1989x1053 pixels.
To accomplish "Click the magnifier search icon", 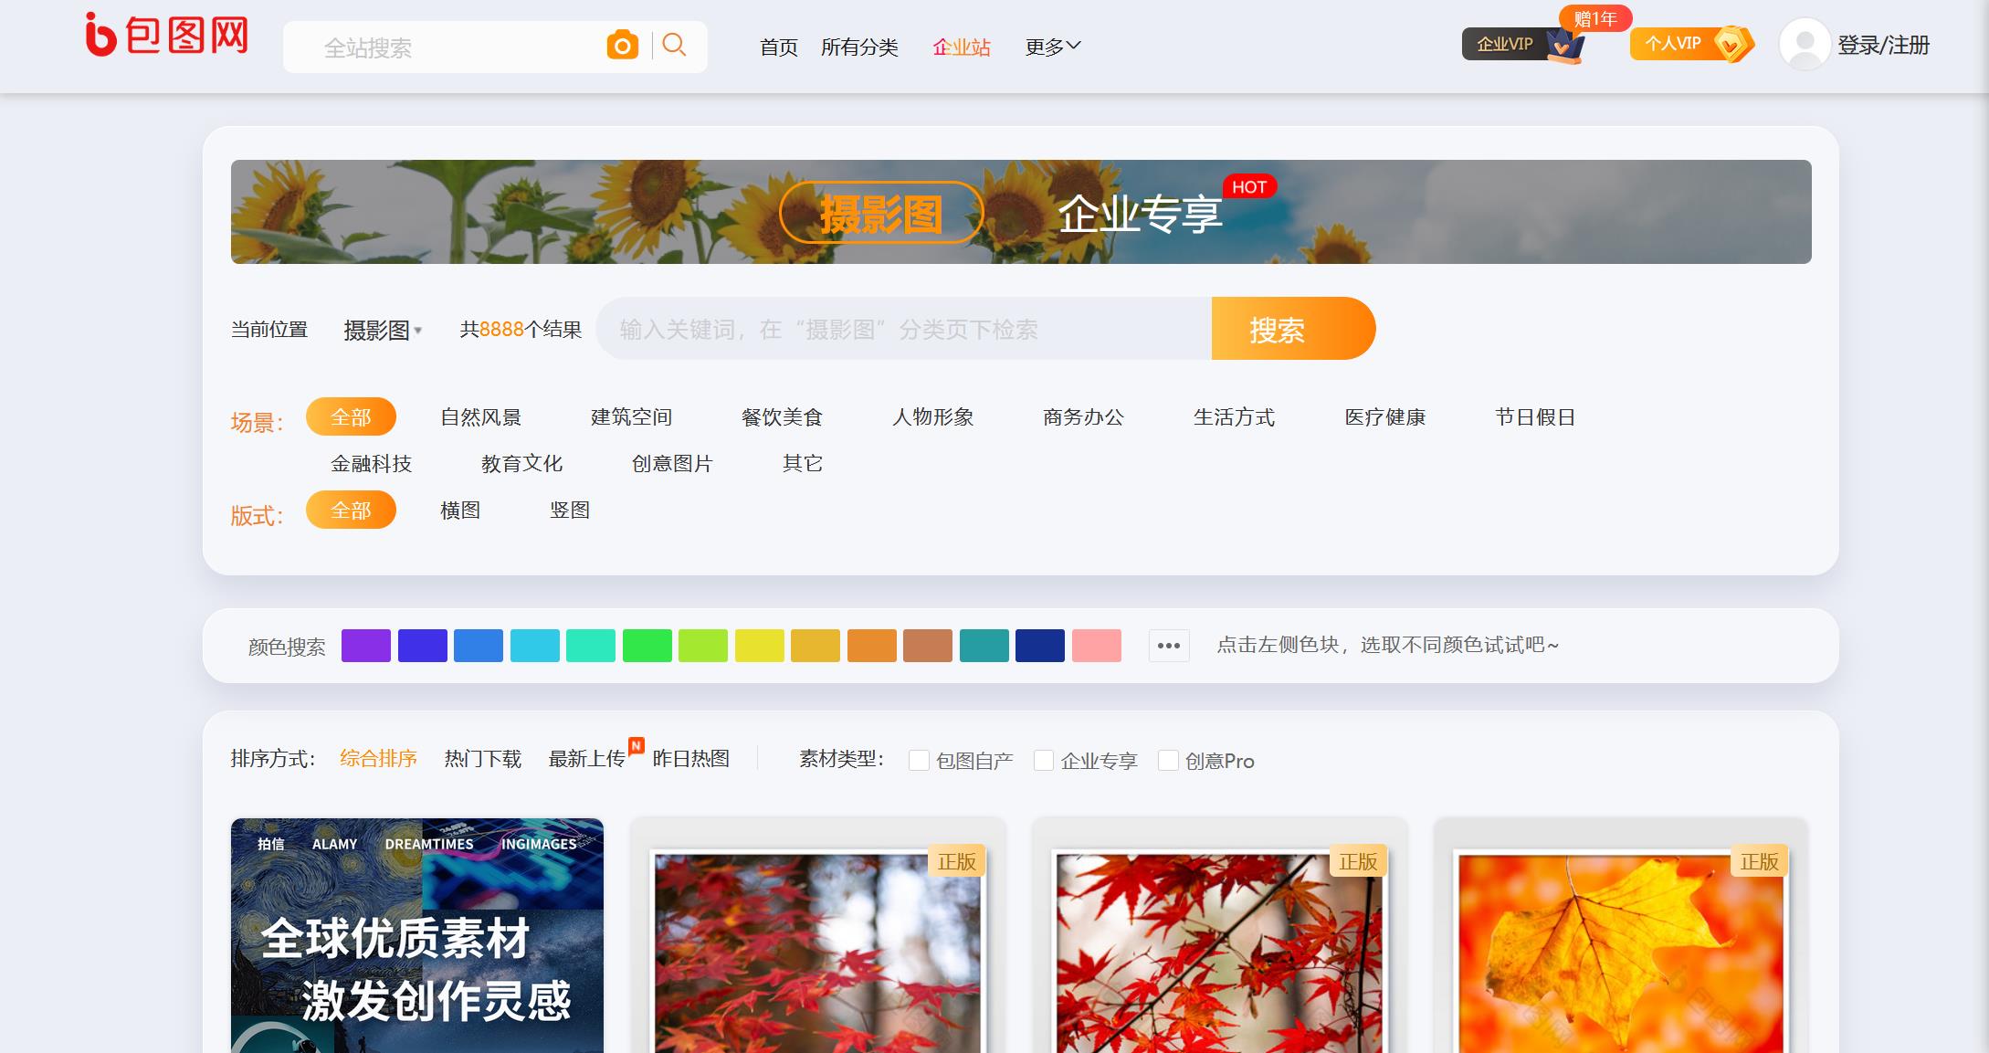I will click(674, 45).
